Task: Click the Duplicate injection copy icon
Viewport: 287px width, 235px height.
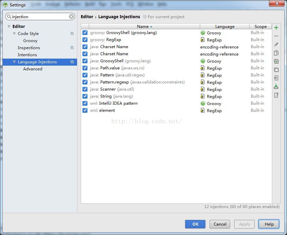Action: point(276,53)
